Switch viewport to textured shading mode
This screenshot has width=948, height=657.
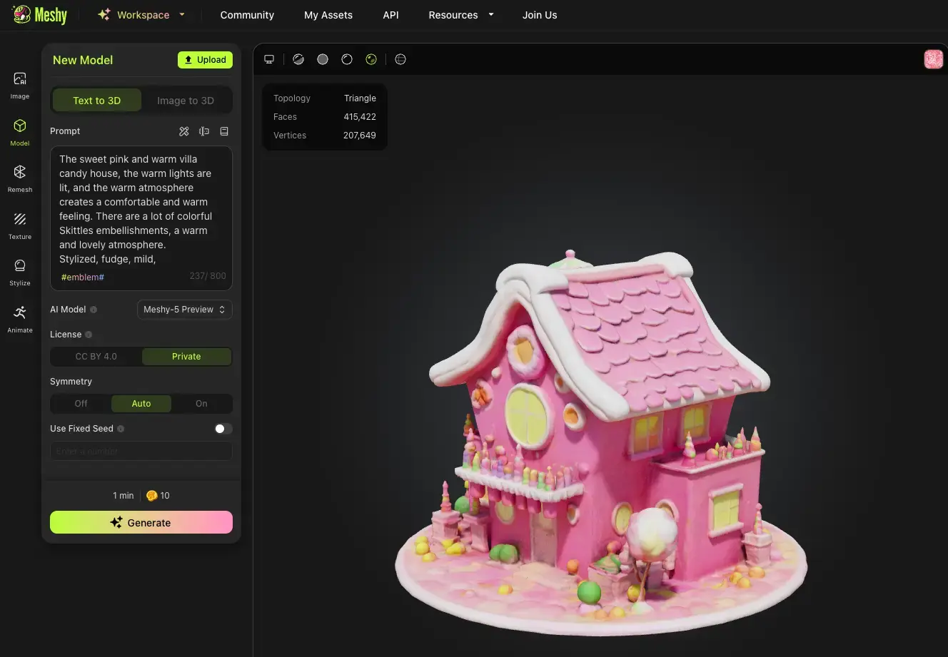pos(371,59)
